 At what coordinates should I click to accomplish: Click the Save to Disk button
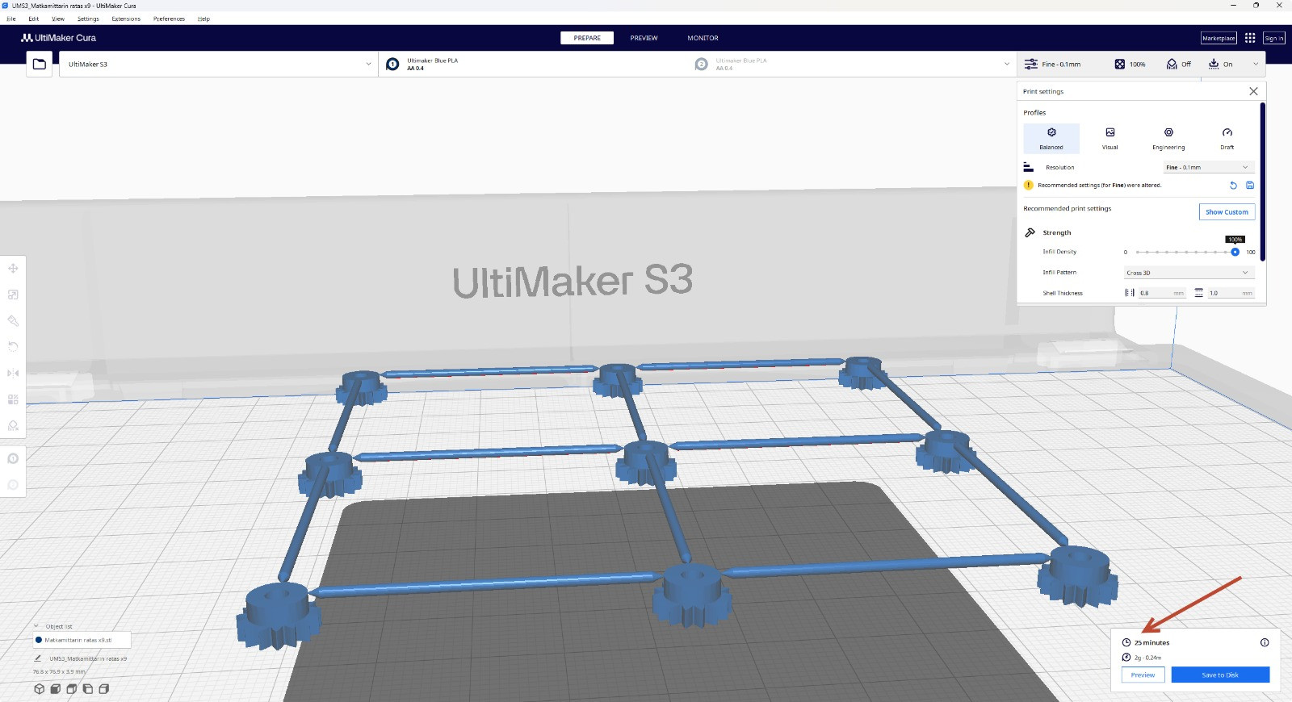tap(1219, 675)
